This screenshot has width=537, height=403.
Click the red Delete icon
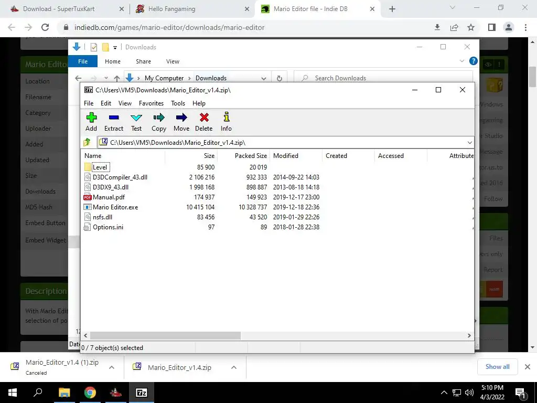point(204,122)
